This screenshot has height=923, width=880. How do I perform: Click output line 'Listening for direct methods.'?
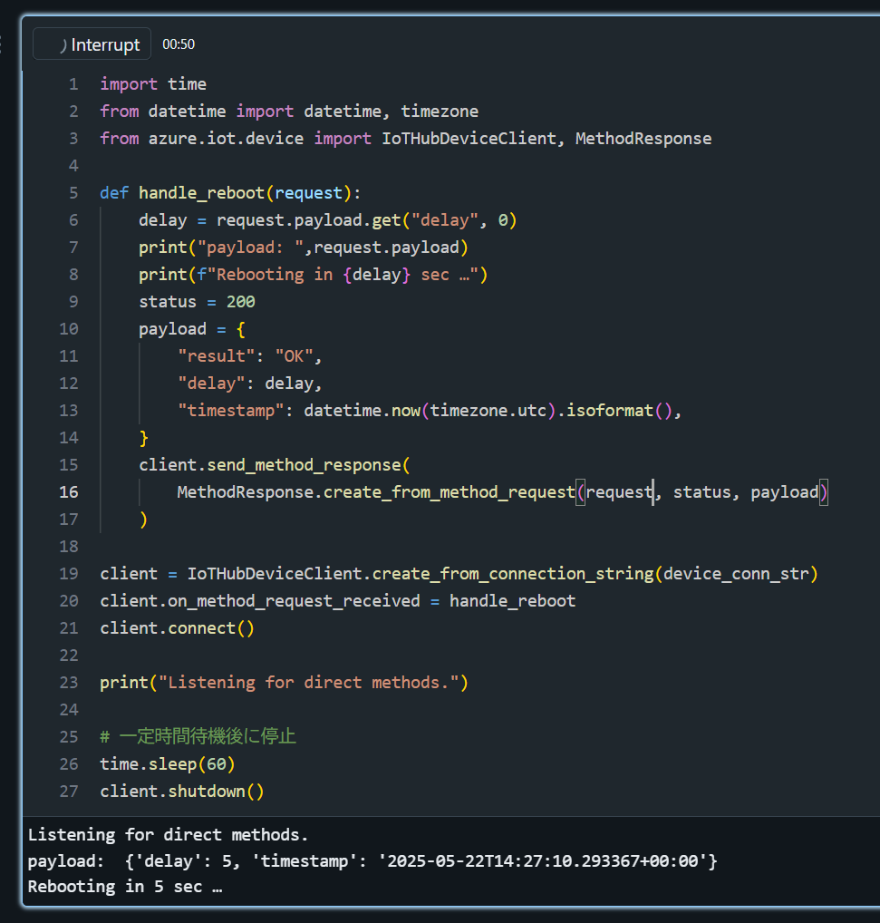169,835
